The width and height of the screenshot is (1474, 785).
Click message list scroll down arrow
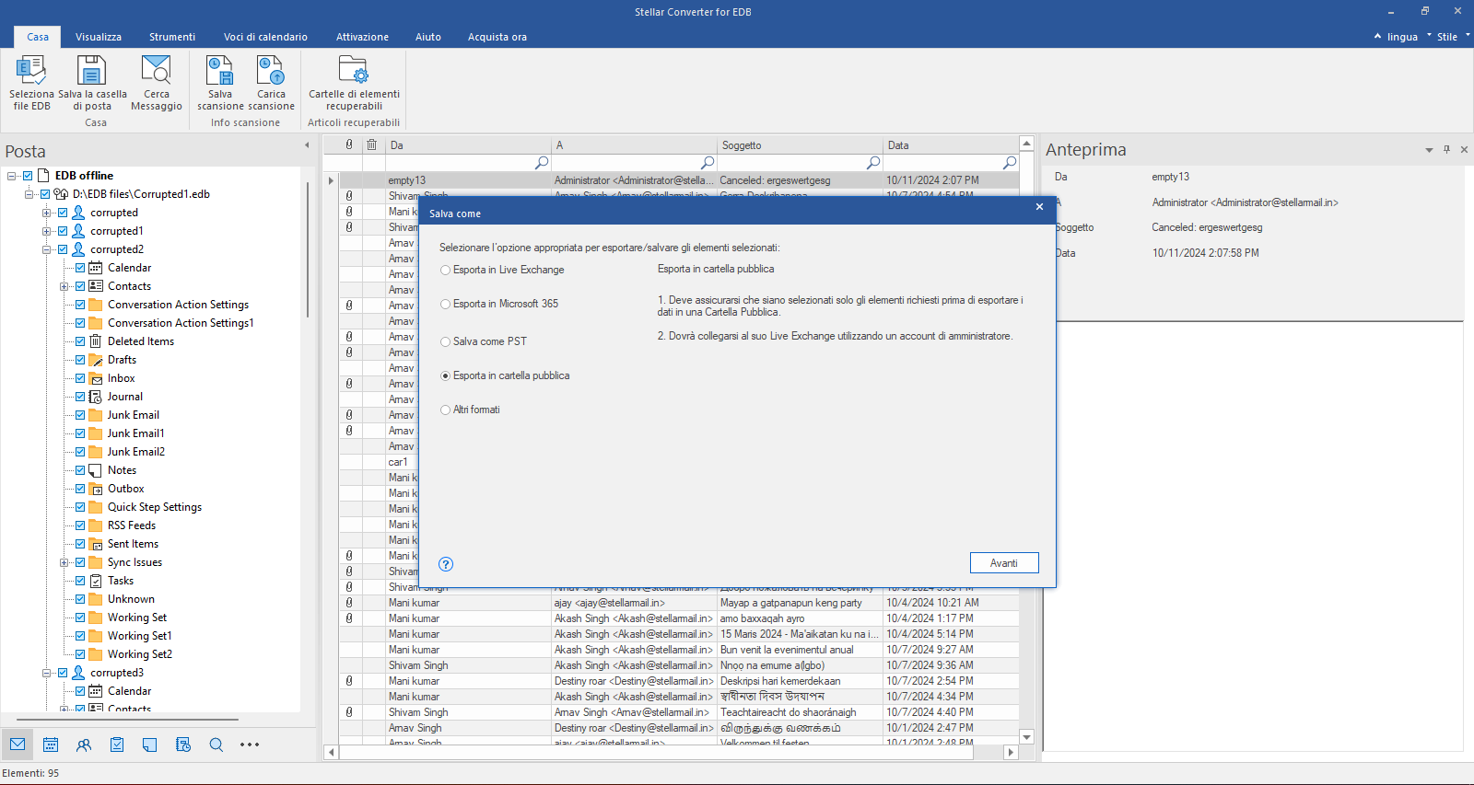coord(1027,737)
